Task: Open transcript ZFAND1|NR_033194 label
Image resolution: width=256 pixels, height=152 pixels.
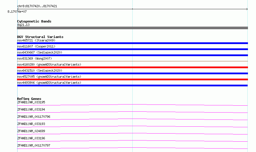Action: click(31, 109)
